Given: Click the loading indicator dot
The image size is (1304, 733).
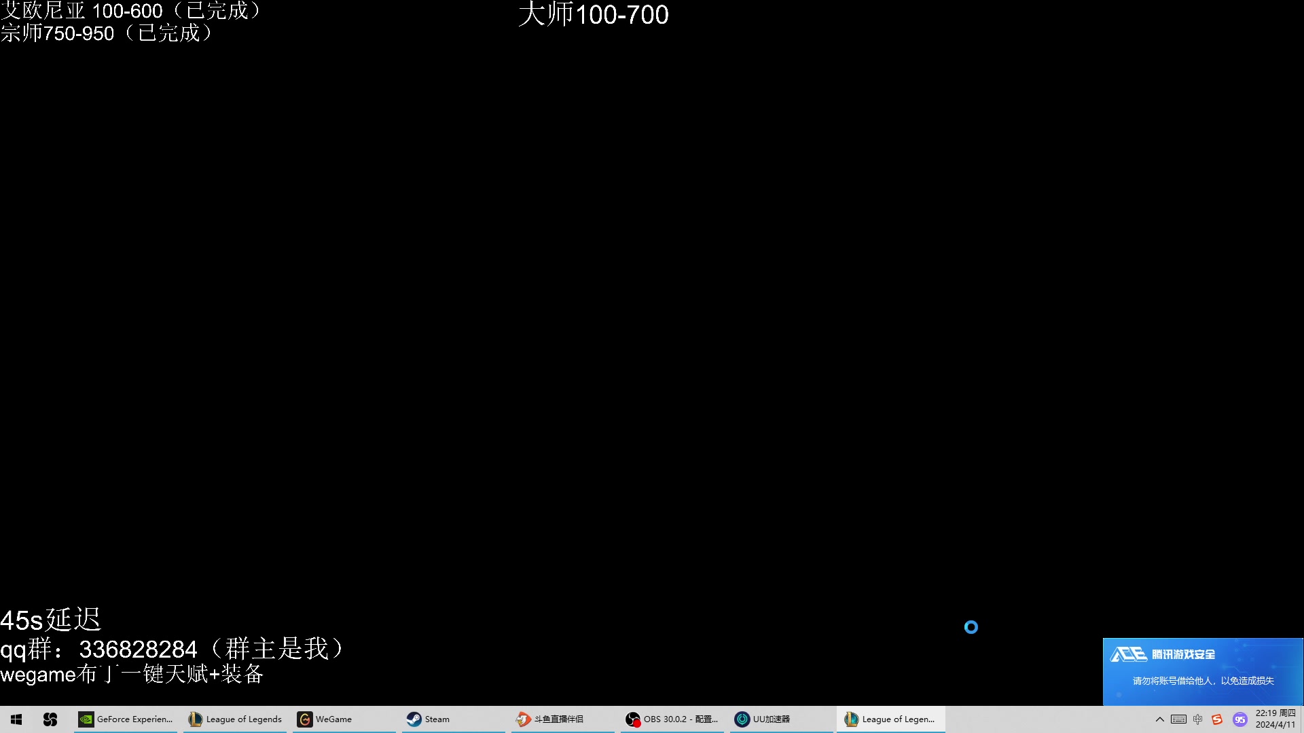Looking at the screenshot, I should pyautogui.click(x=971, y=626).
